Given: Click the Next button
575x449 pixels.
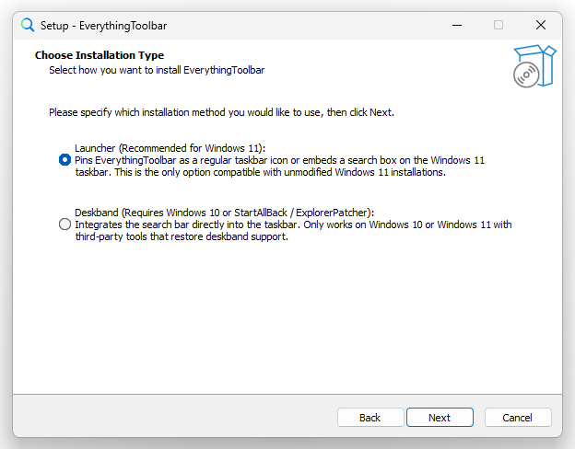Looking at the screenshot, I should 440,418.
